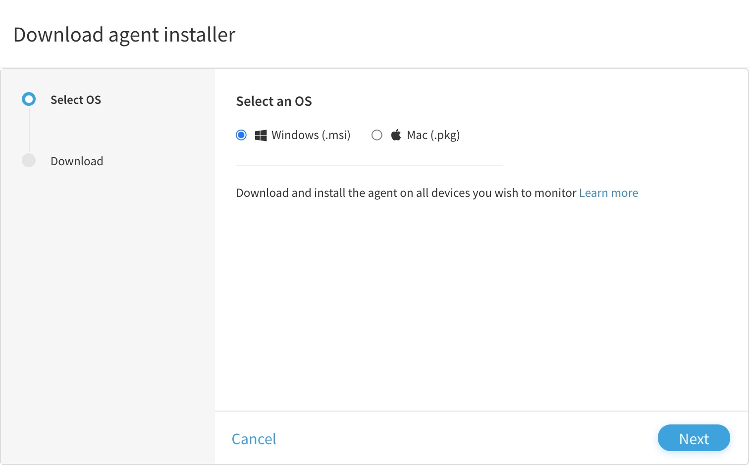This screenshot has width=749, height=465.
Task: Open the Learn more link
Action: coord(608,193)
